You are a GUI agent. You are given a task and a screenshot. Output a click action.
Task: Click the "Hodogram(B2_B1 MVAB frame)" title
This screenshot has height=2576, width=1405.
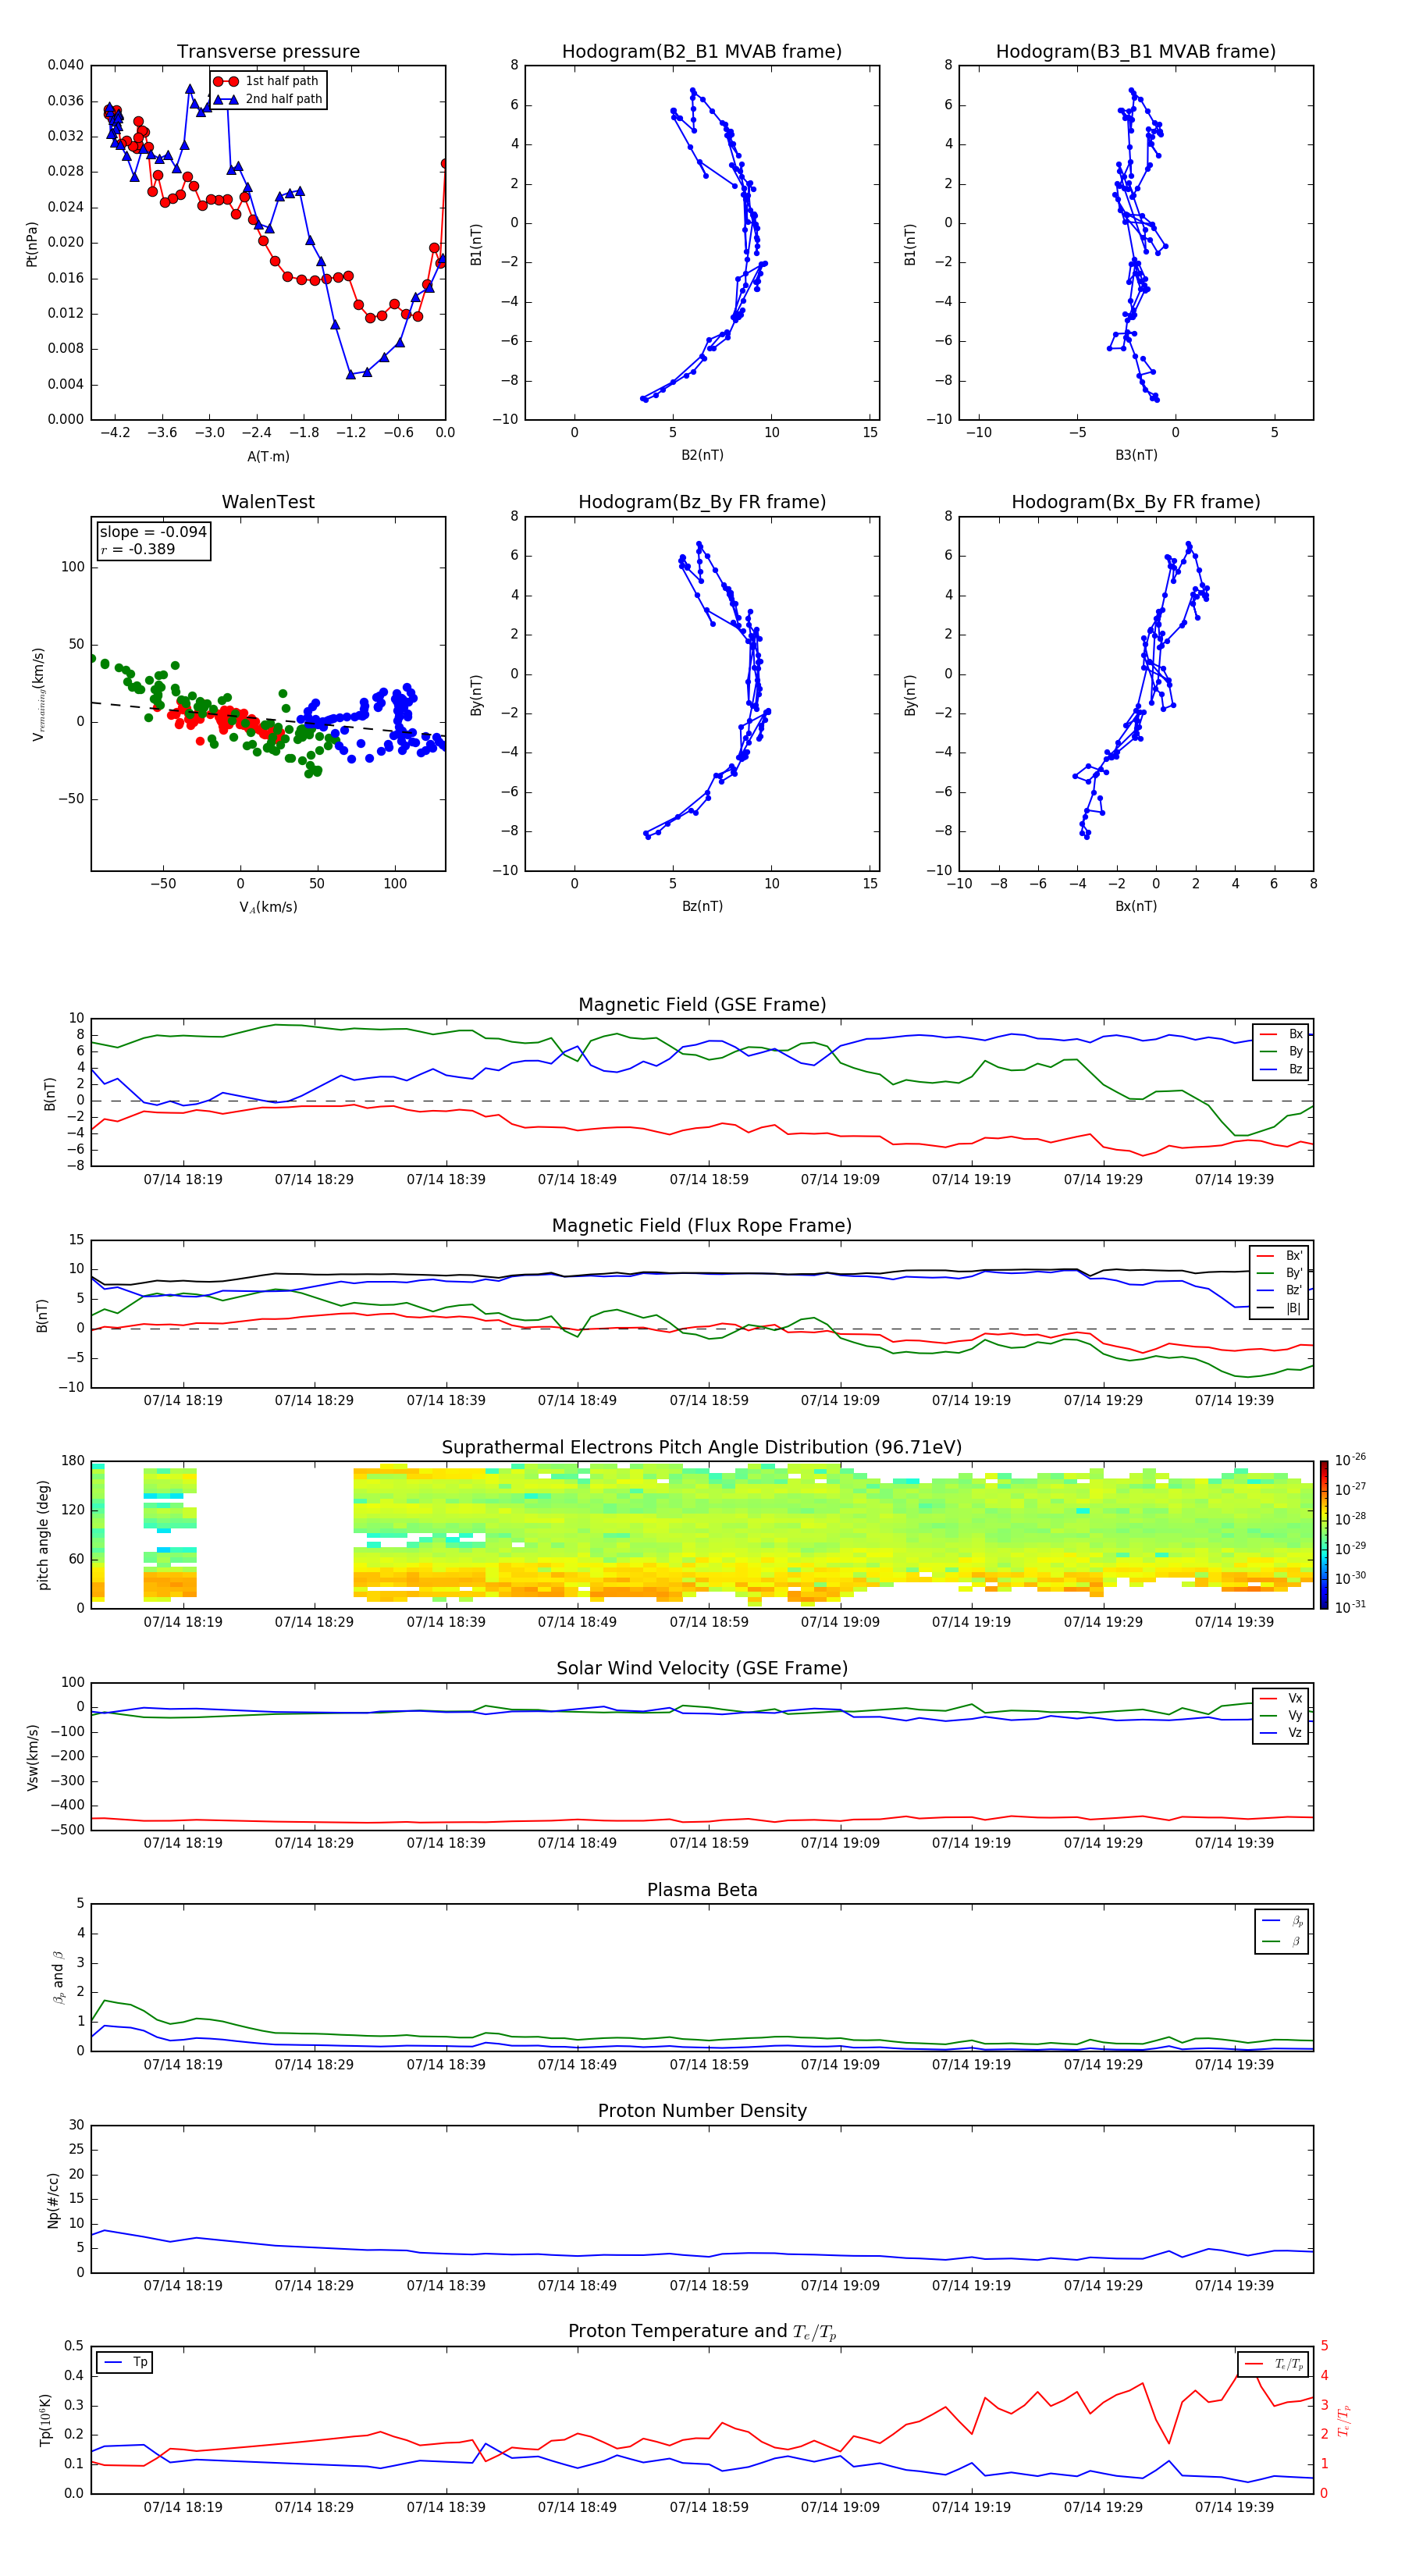(x=702, y=51)
